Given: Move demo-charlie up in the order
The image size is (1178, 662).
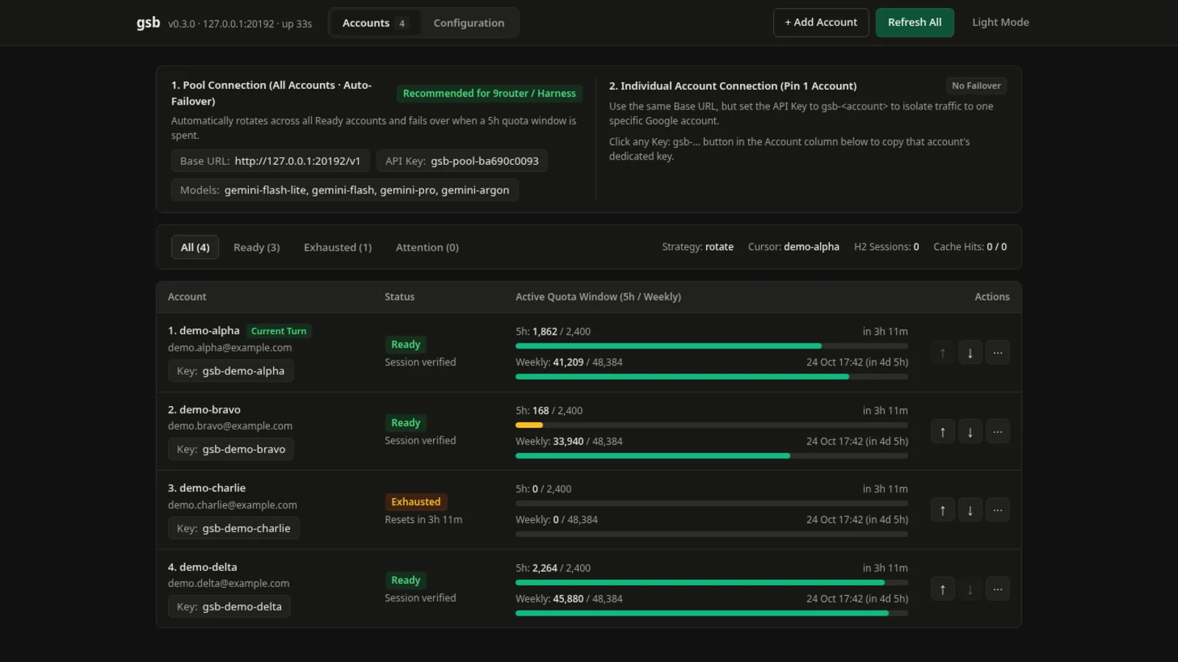Looking at the screenshot, I should pyautogui.click(x=942, y=510).
